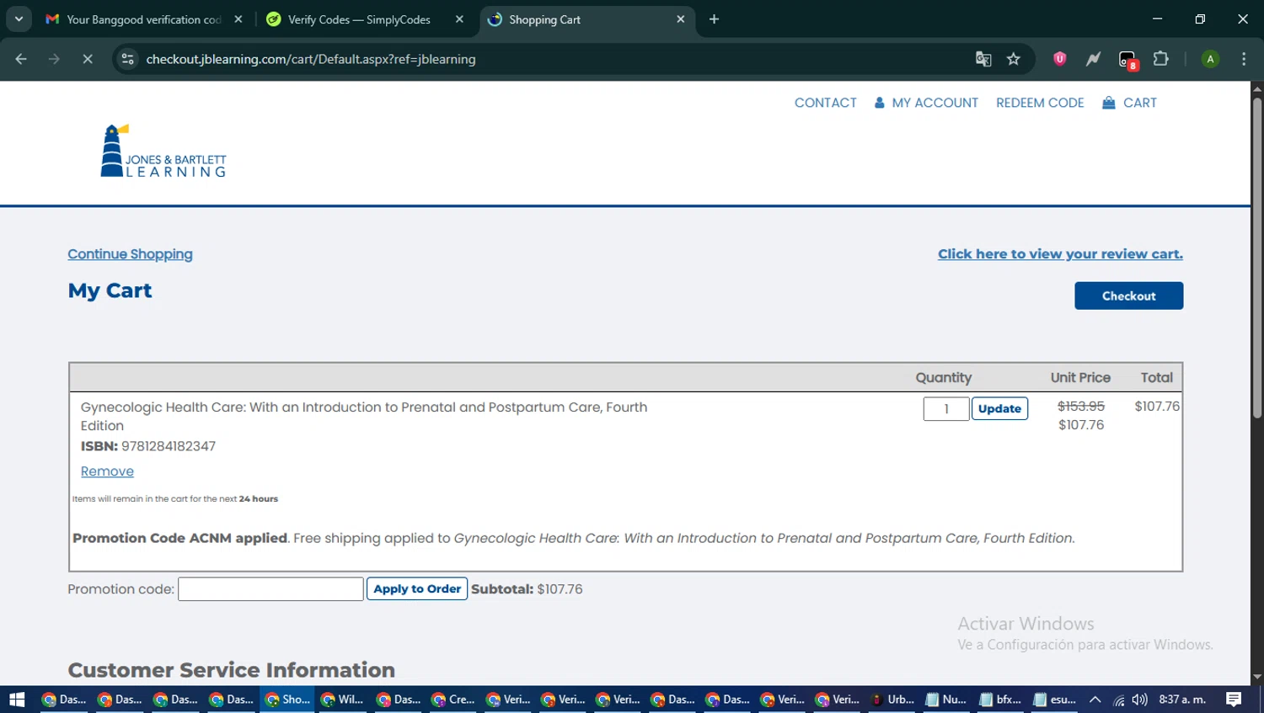The width and height of the screenshot is (1264, 713).
Task: Close the Banggood verification tab
Action: pos(238,19)
